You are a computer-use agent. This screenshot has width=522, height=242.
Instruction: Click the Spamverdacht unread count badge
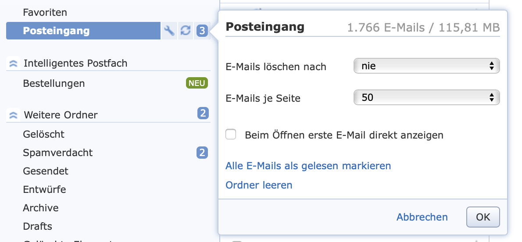pos(202,153)
